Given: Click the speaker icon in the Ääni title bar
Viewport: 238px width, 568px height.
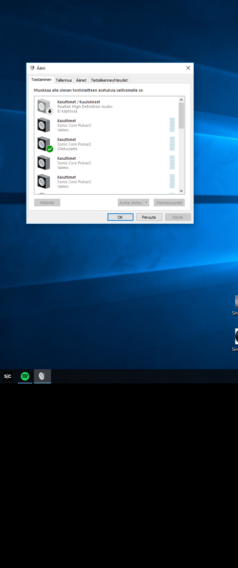Looking at the screenshot, I should pyautogui.click(x=32, y=68).
